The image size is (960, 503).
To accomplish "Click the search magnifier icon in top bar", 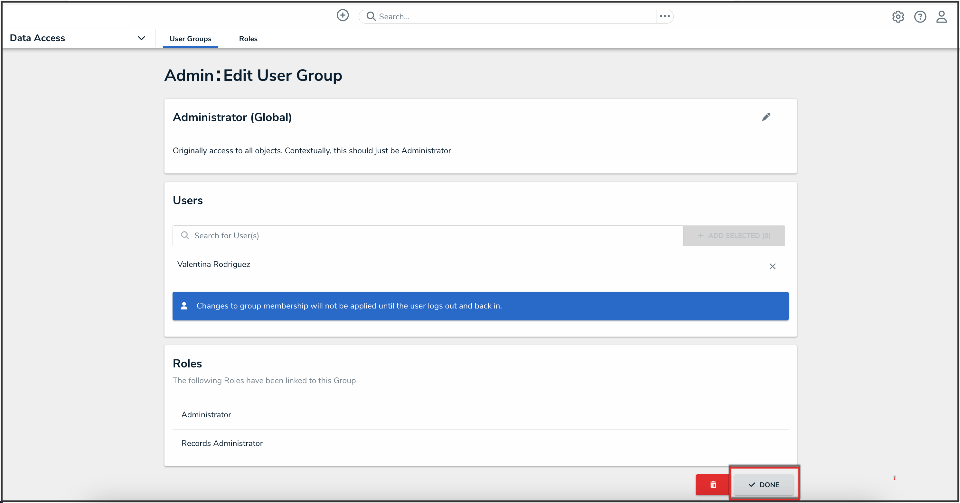I will 371,16.
